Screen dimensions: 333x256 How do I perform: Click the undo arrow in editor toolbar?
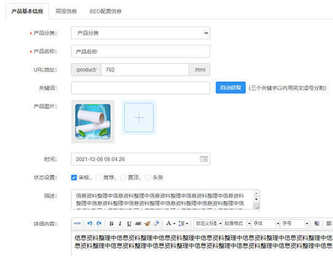pyautogui.click(x=90, y=223)
